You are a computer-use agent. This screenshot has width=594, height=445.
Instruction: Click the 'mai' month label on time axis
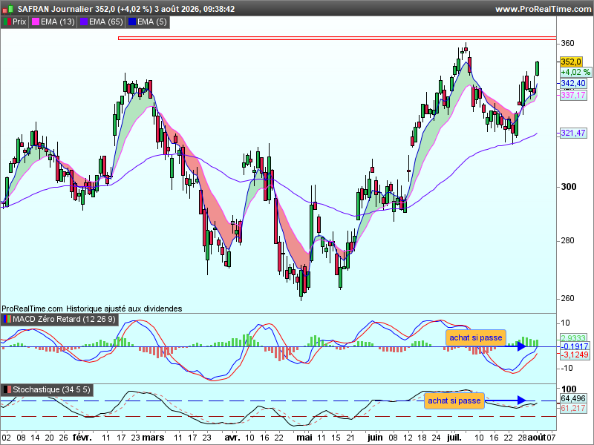304,438
